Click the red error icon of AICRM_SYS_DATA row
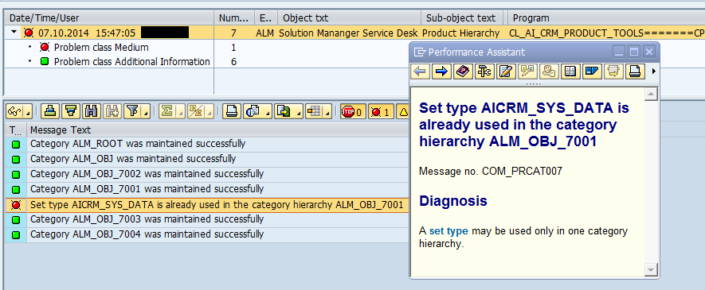 [16, 205]
